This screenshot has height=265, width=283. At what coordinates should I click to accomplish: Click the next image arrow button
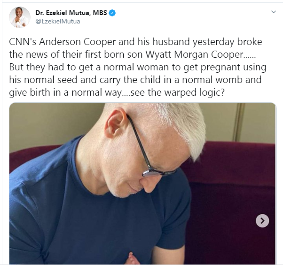pos(262,221)
